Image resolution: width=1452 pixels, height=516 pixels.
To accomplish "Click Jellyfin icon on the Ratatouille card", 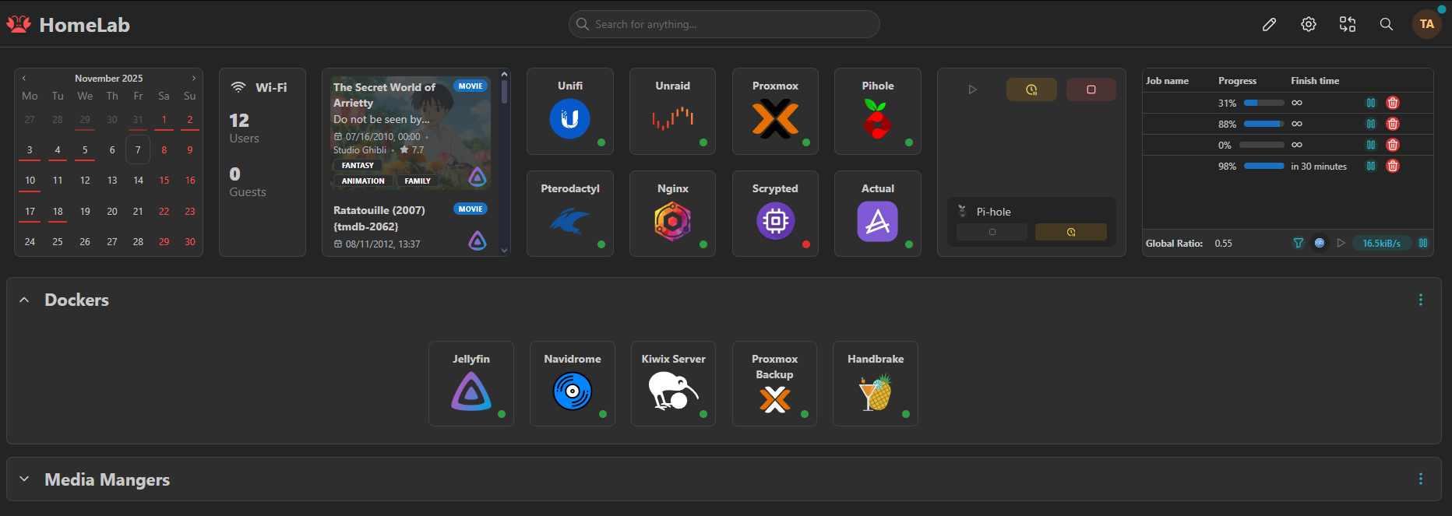I will tap(478, 241).
